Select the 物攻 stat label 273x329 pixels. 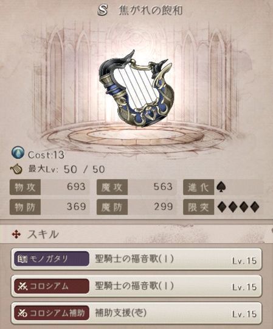point(25,187)
